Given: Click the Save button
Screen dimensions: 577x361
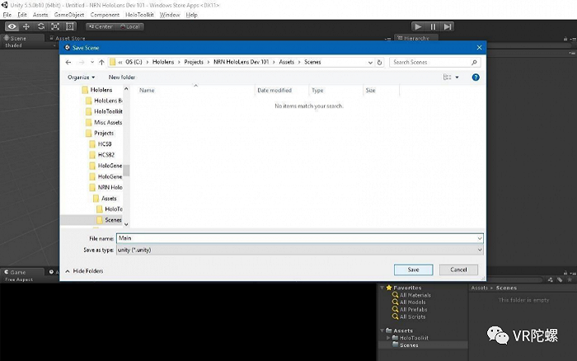Looking at the screenshot, I should [x=413, y=270].
